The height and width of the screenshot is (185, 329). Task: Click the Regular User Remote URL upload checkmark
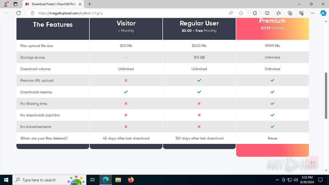point(199,80)
